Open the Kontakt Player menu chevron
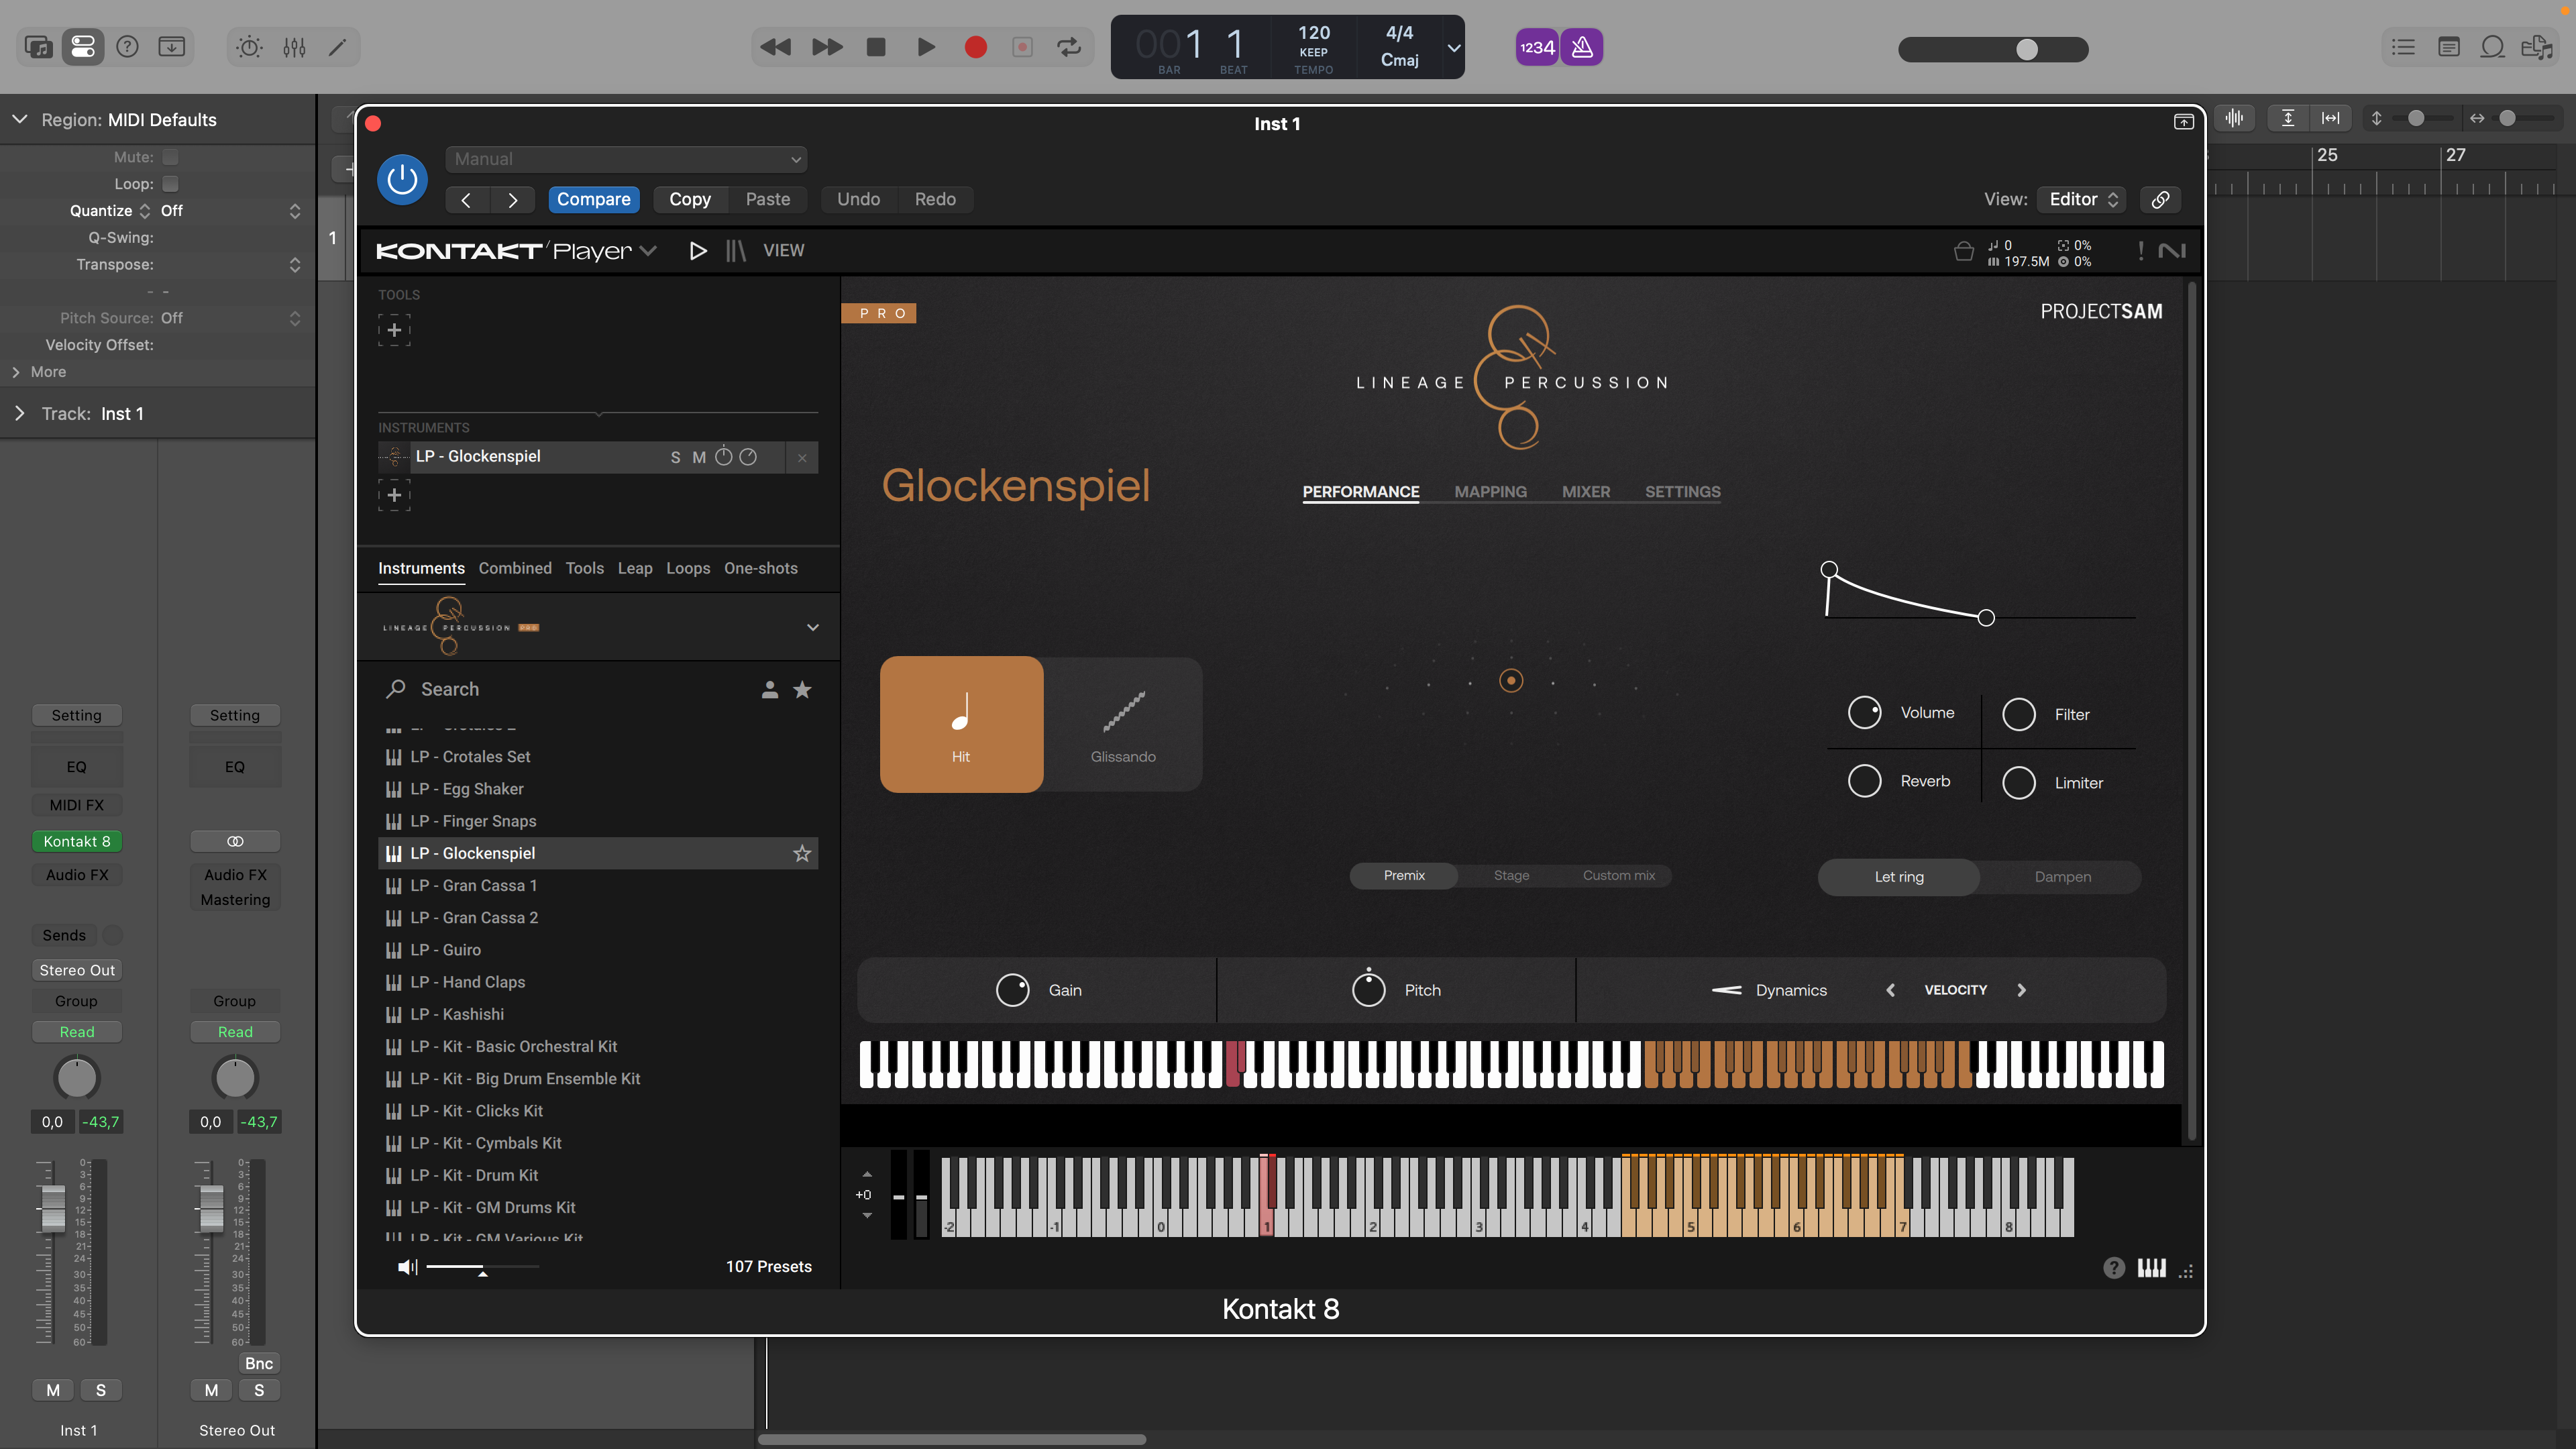 click(x=649, y=251)
